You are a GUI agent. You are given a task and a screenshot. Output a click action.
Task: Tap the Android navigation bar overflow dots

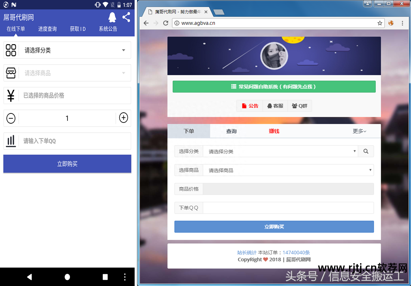click(x=125, y=277)
